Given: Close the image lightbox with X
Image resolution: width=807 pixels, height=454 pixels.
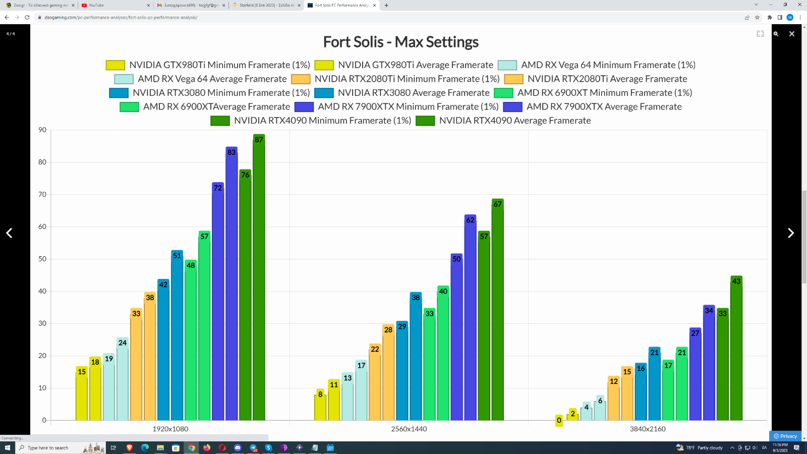Looking at the screenshot, I should (792, 34).
